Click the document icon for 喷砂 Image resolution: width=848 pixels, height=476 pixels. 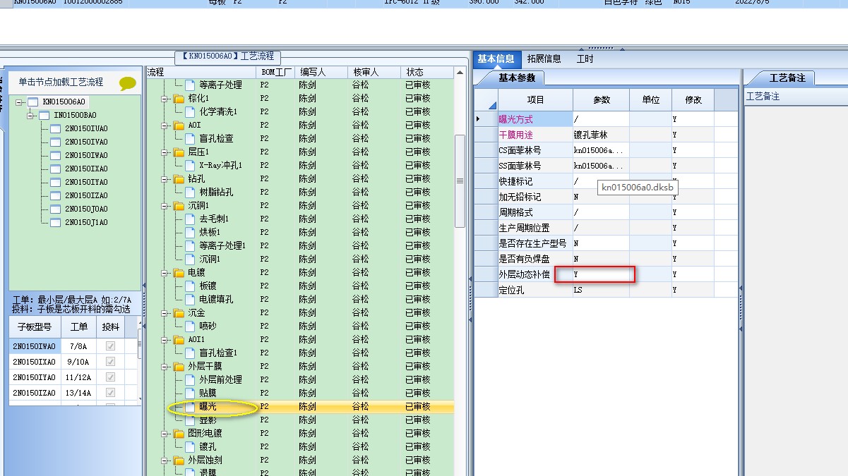click(189, 326)
